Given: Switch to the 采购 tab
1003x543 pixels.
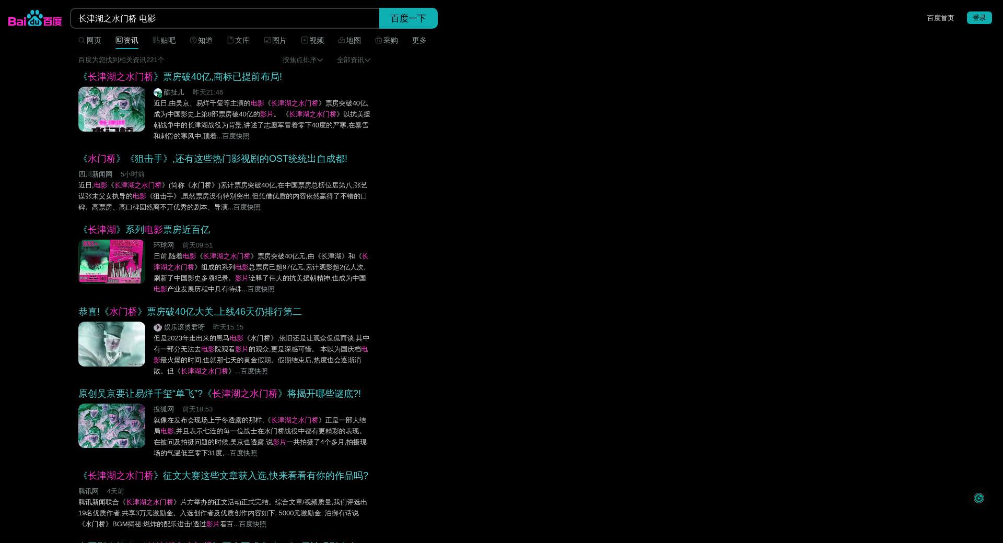Looking at the screenshot, I should [x=387, y=40].
